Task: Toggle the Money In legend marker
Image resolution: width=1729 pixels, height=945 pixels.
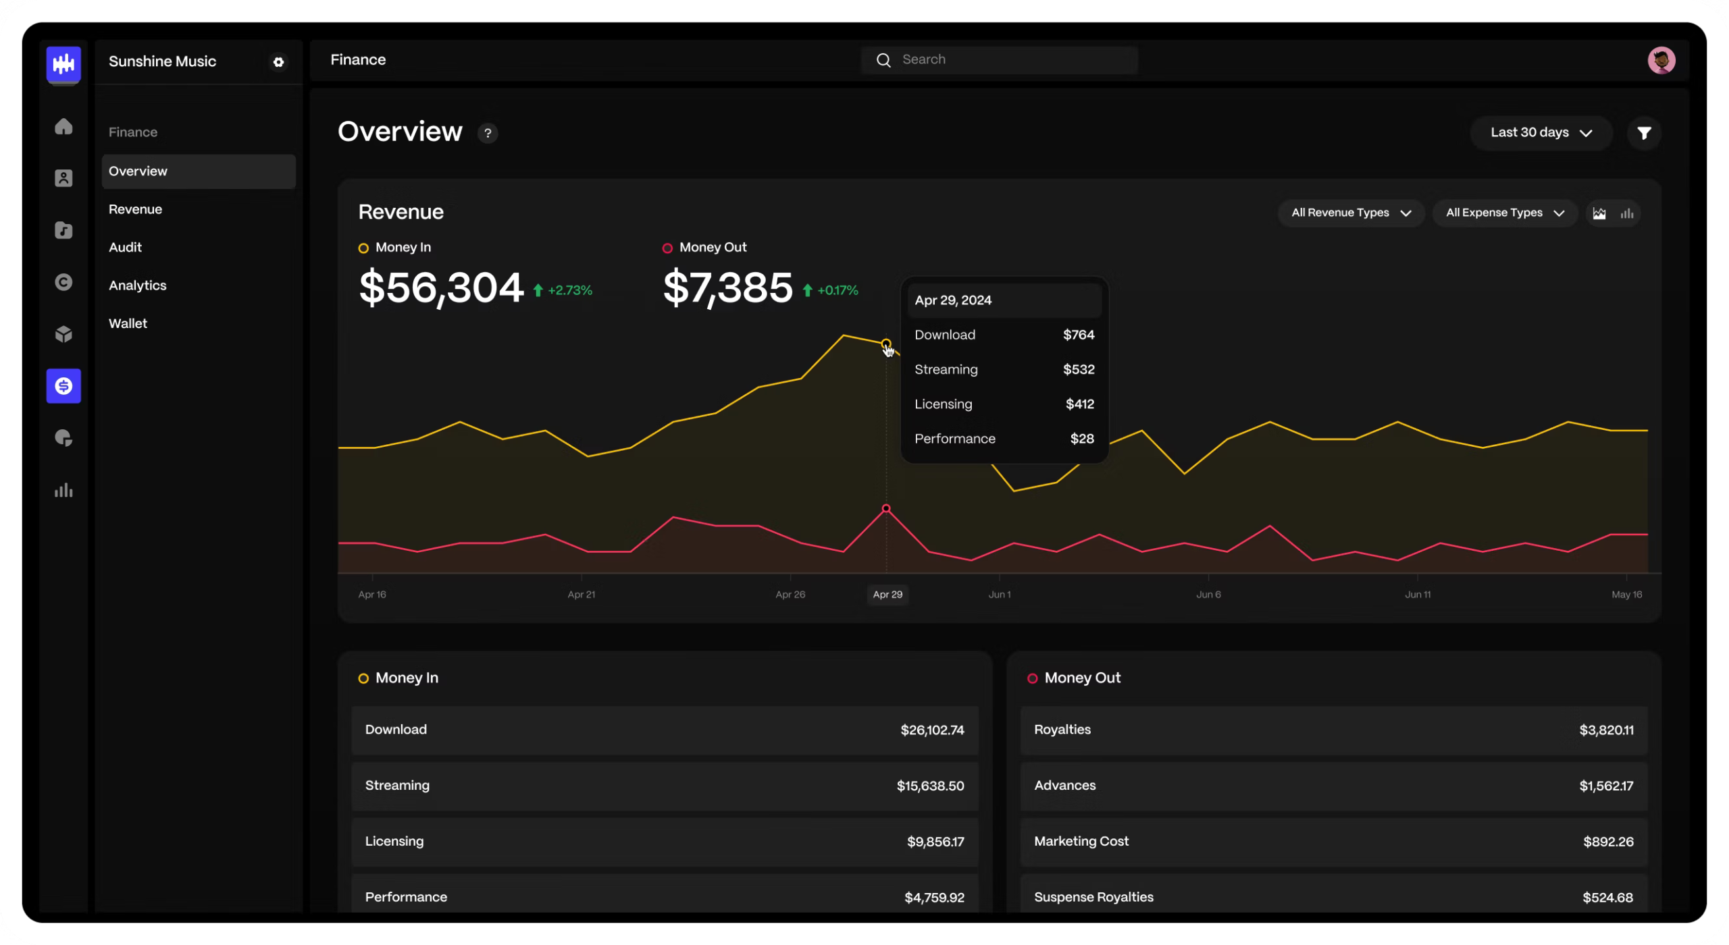Action: click(363, 248)
